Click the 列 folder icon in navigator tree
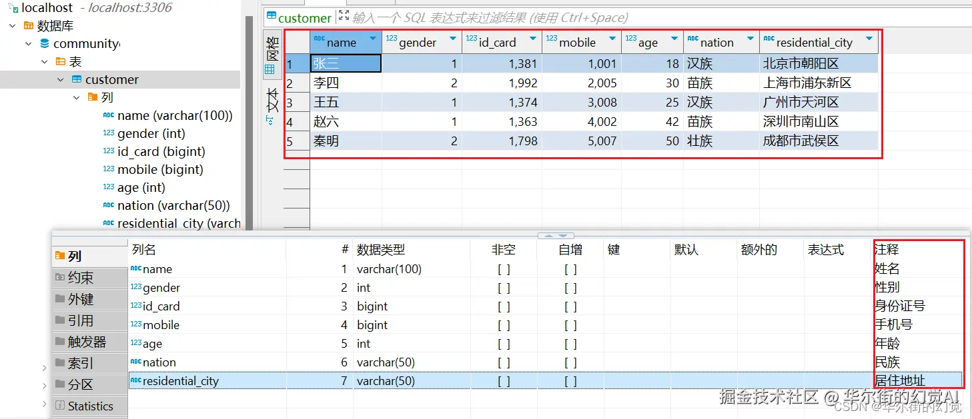Screen dimensions: 972x419 (x=93, y=97)
